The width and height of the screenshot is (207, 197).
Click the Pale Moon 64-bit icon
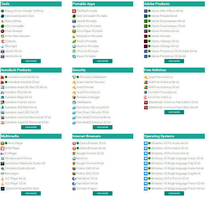pyautogui.click(x=74, y=183)
